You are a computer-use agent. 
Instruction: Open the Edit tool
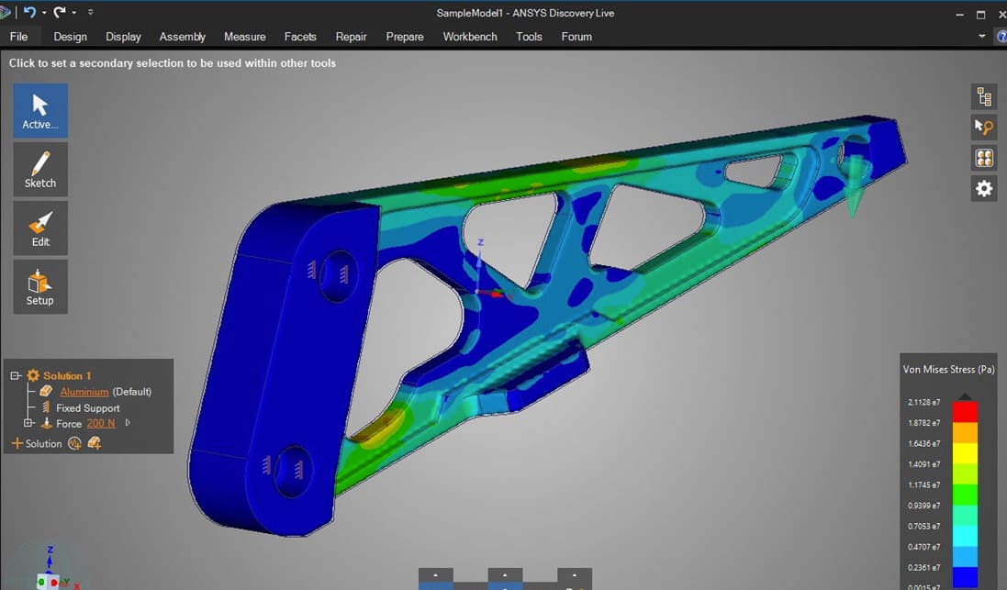[39, 228]
